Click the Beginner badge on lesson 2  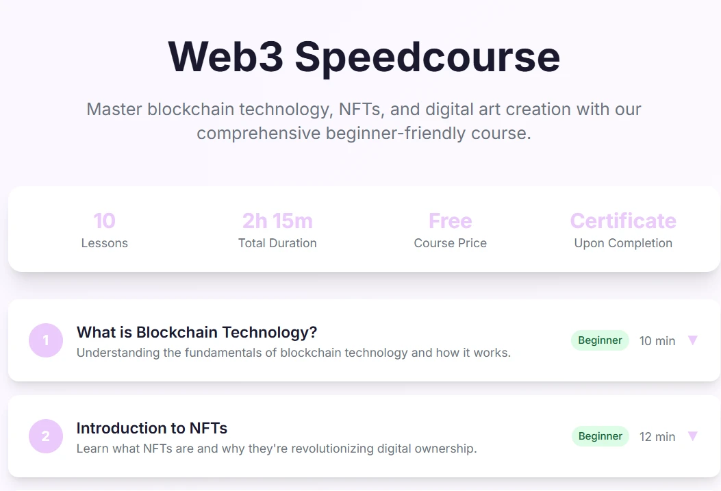(600, 436)
